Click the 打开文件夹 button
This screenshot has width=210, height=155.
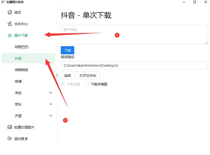[x=88, y=75]
